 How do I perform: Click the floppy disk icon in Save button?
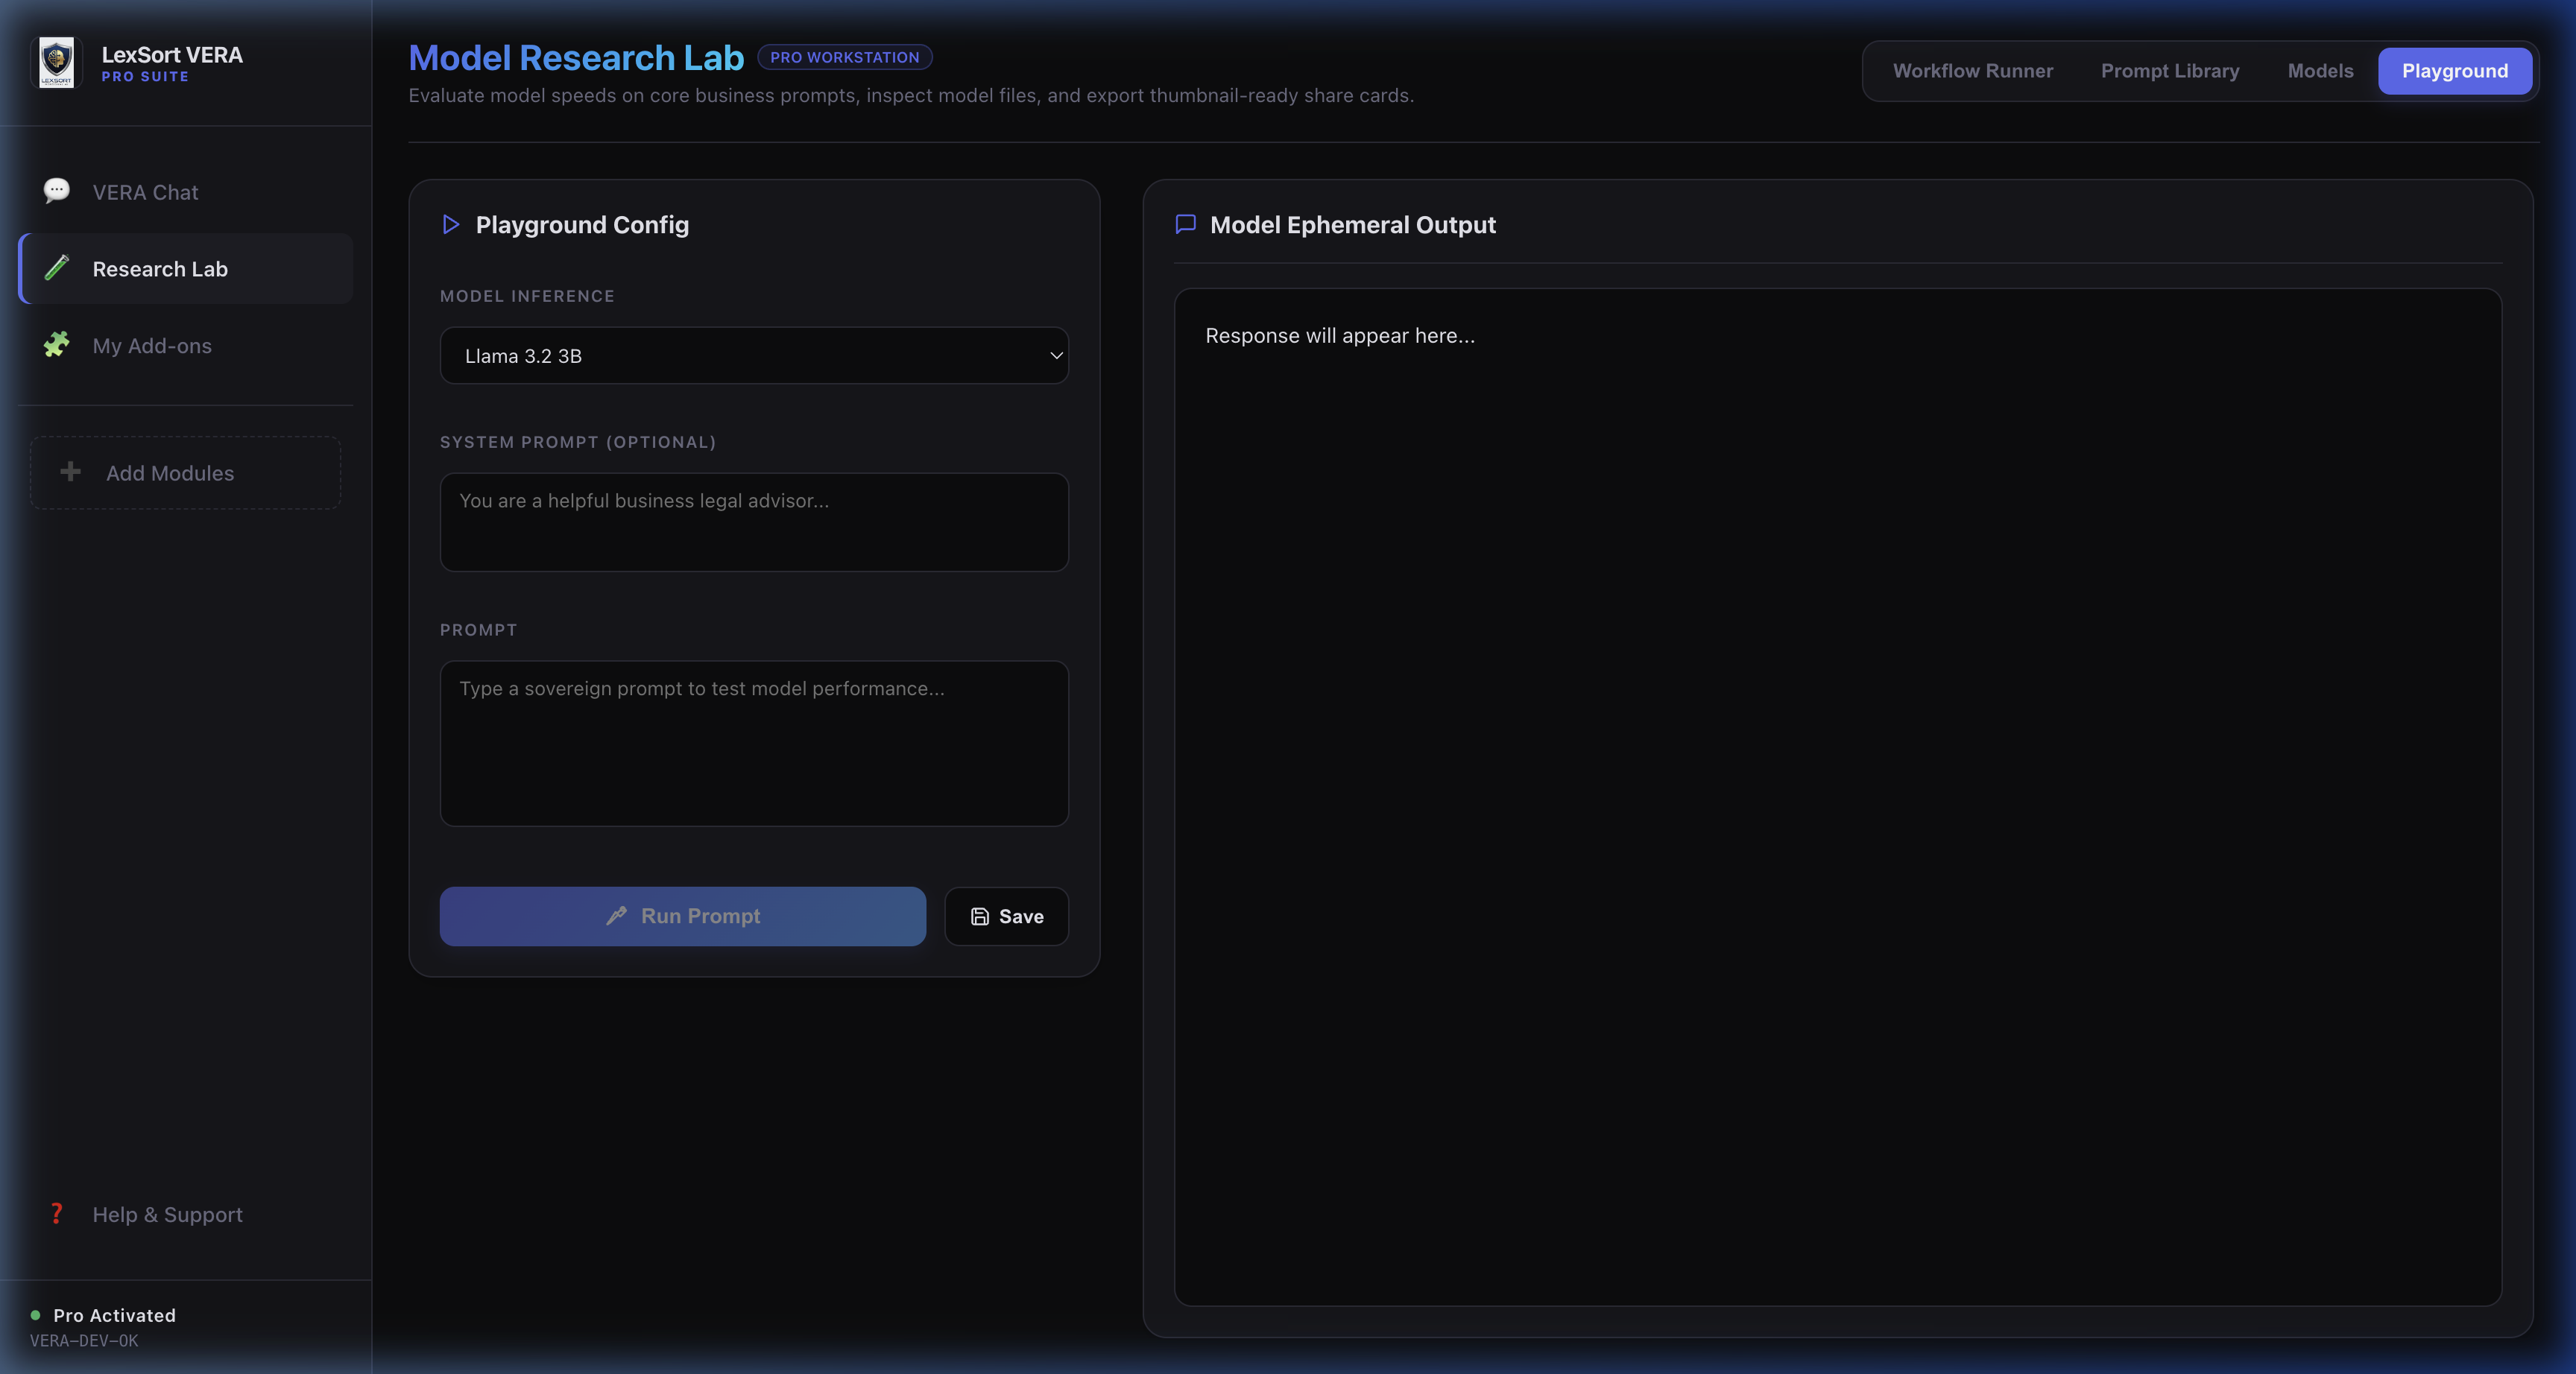pyautogui.click(x=980, y=916)
